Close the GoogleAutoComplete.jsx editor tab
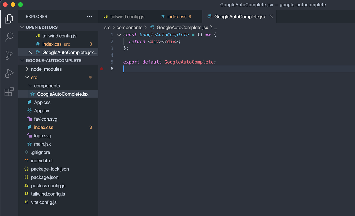The height and width of the screenshot is (216, 355). coord(271,16)
